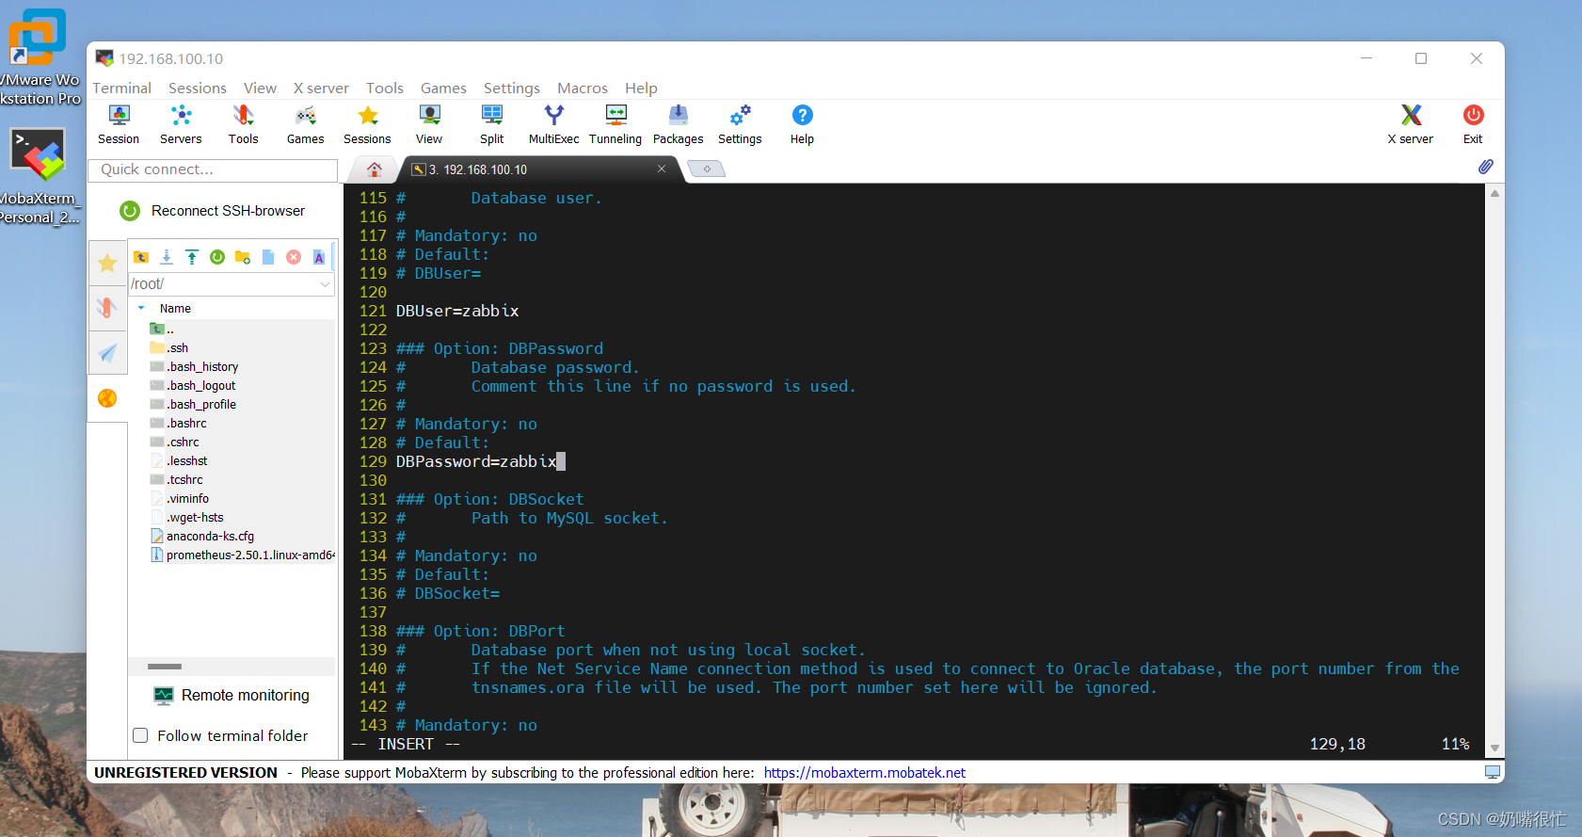Click the DBUser=zabbix terminal line
This screenshot has width=1582, height=837.
click(457, 311)
